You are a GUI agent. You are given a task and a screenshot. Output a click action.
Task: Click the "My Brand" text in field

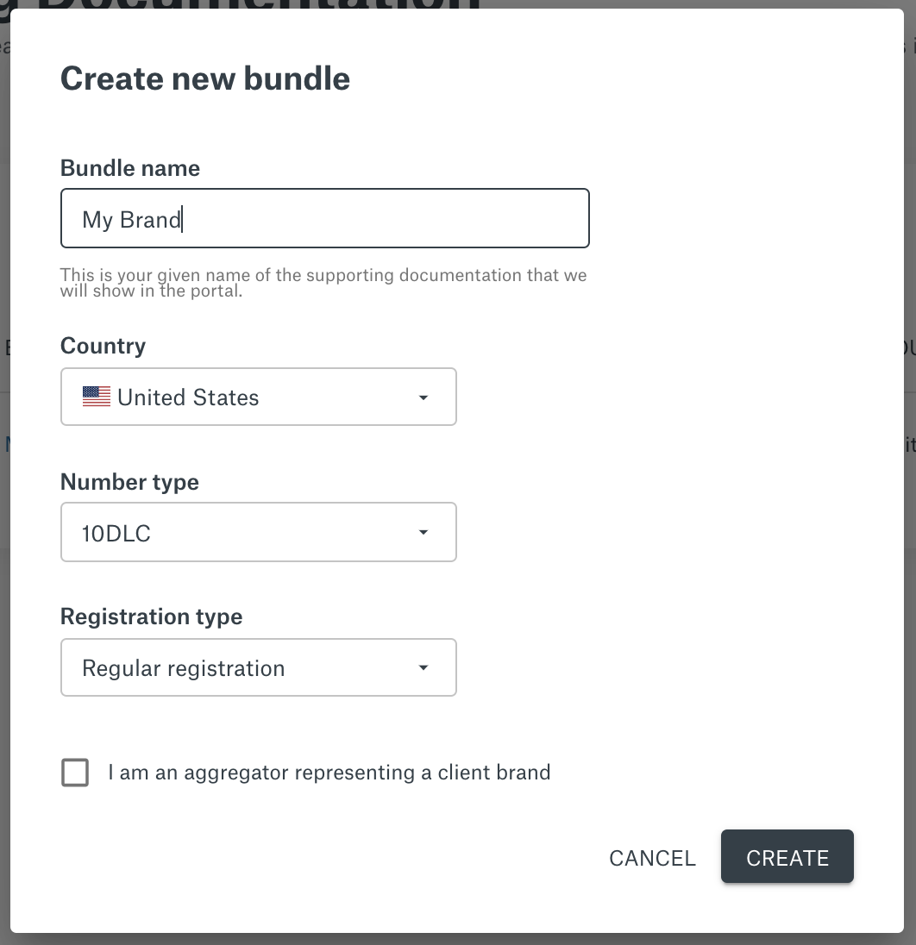point(131,219)
